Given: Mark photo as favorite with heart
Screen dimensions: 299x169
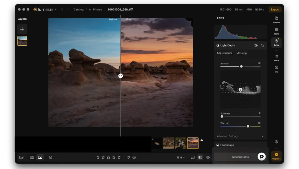Looking at the screenshot, I should [128, 157].
